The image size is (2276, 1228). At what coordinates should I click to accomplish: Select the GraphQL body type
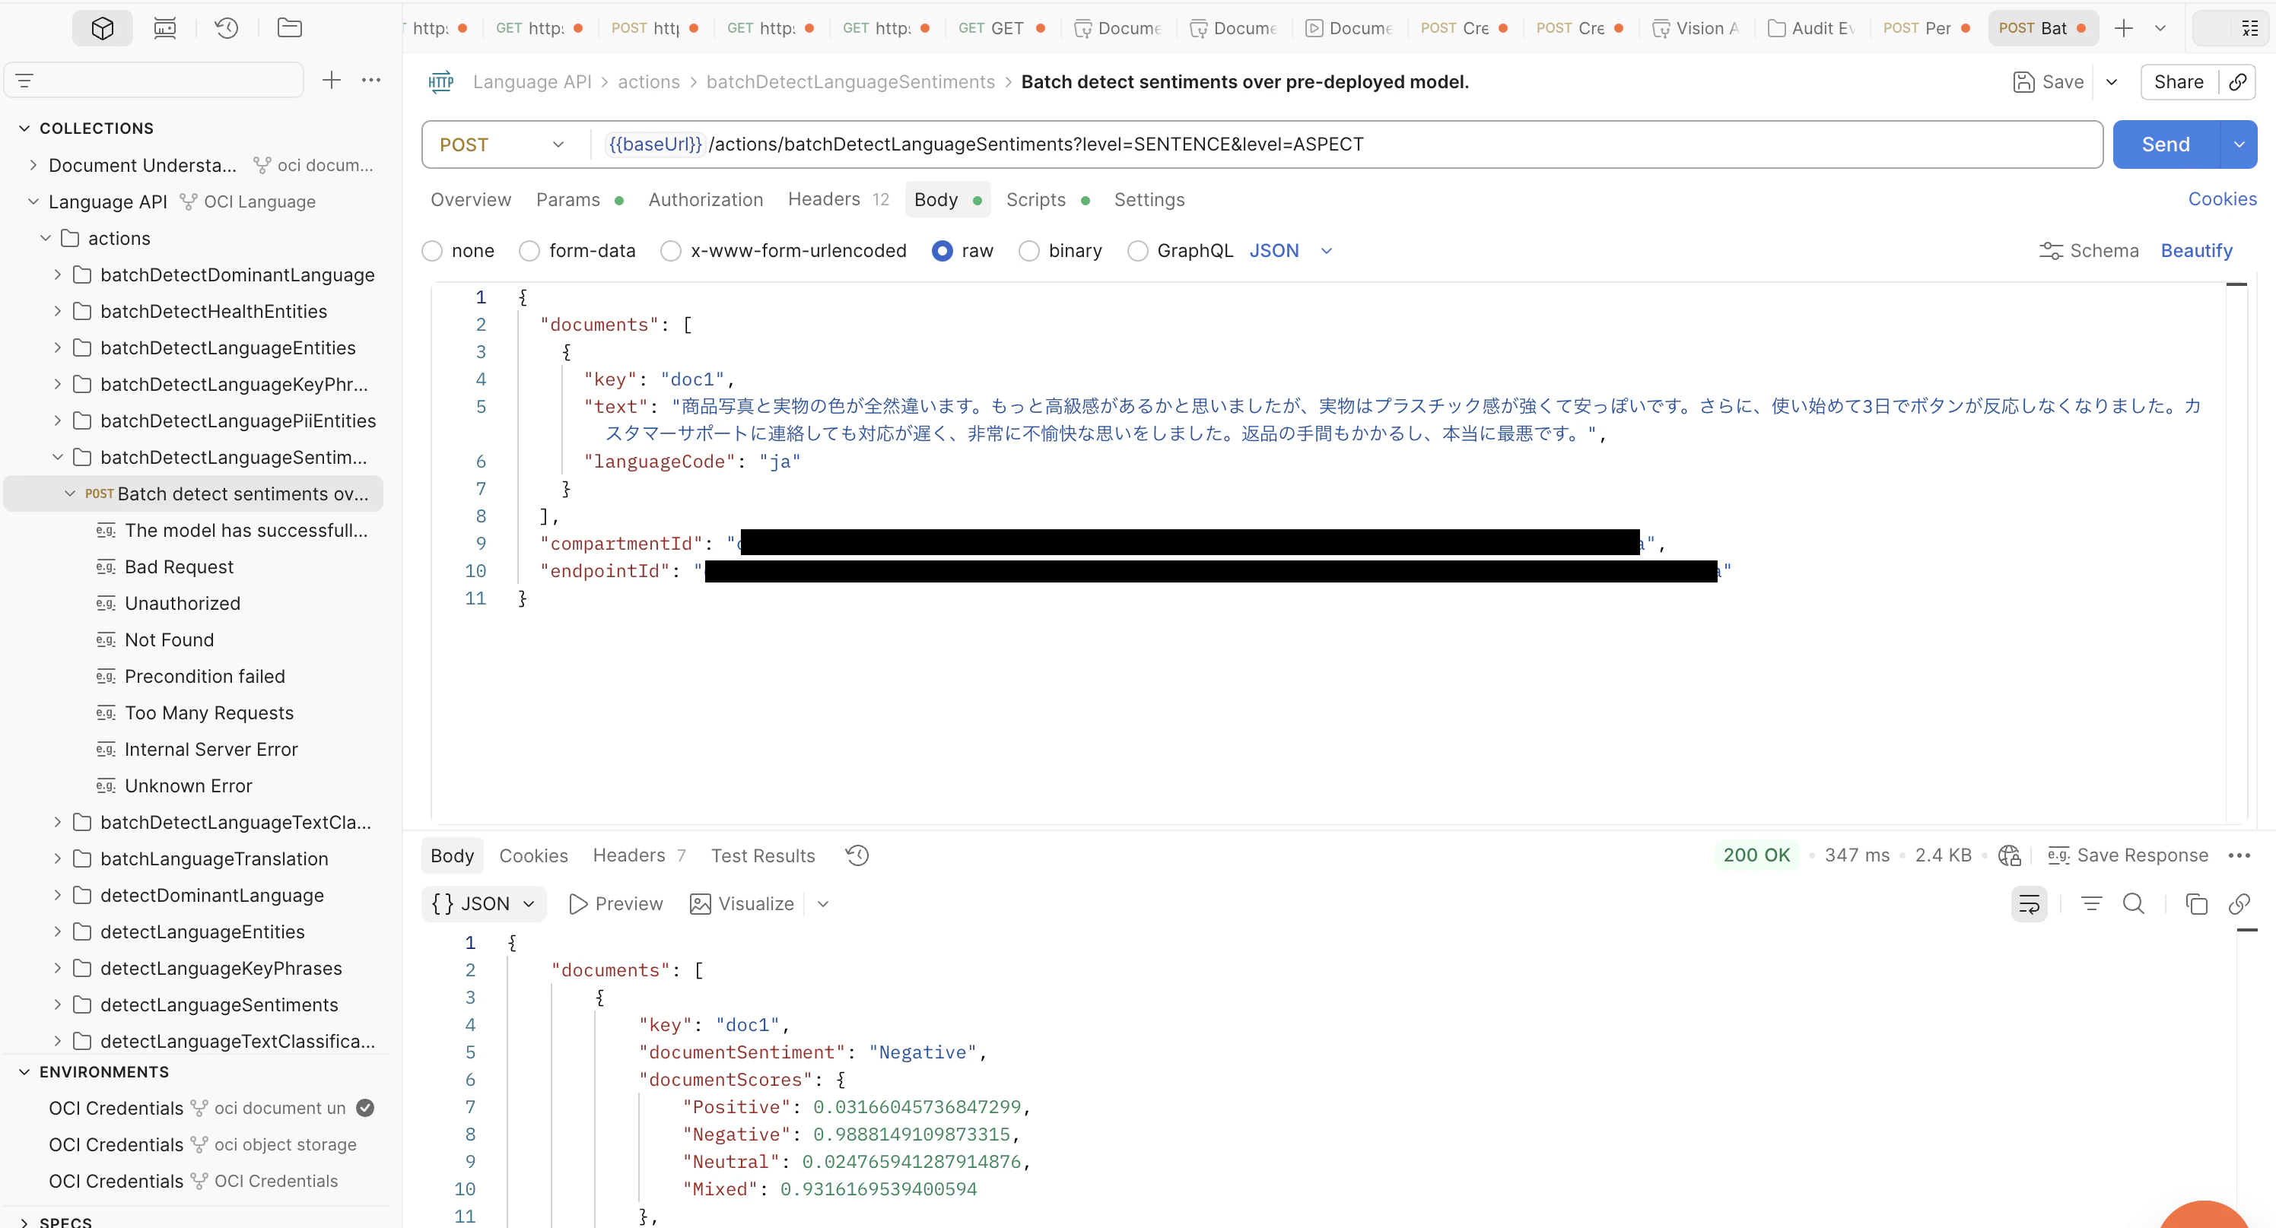tap(1138, 251)
